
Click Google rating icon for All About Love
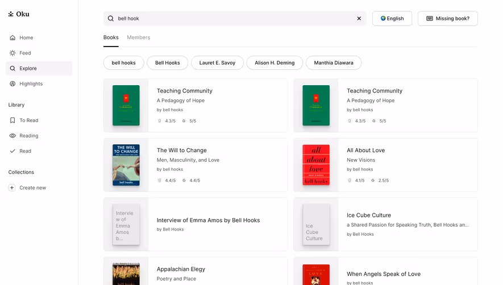373,181
